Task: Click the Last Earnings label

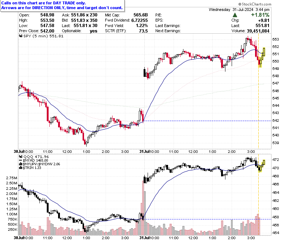Action: 168,26
